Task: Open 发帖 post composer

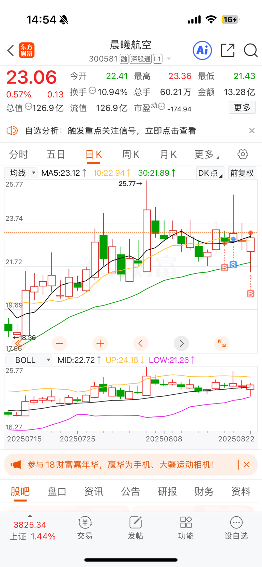Action: click(135, 528)
